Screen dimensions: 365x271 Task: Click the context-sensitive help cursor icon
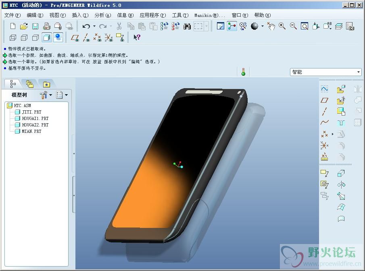point(137,37)
